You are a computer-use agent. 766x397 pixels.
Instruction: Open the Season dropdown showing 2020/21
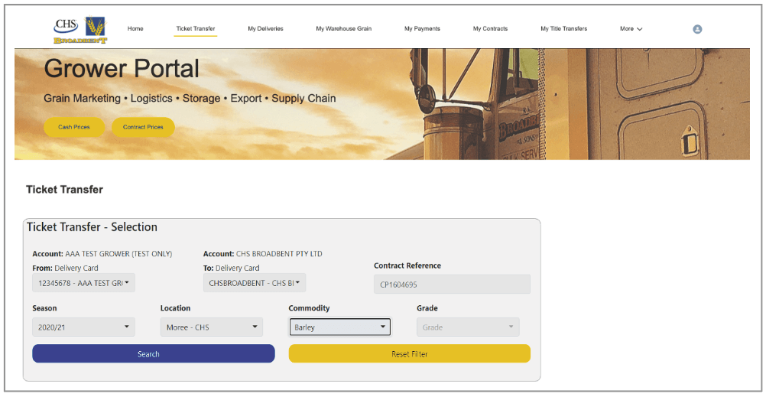coord(83,327)
